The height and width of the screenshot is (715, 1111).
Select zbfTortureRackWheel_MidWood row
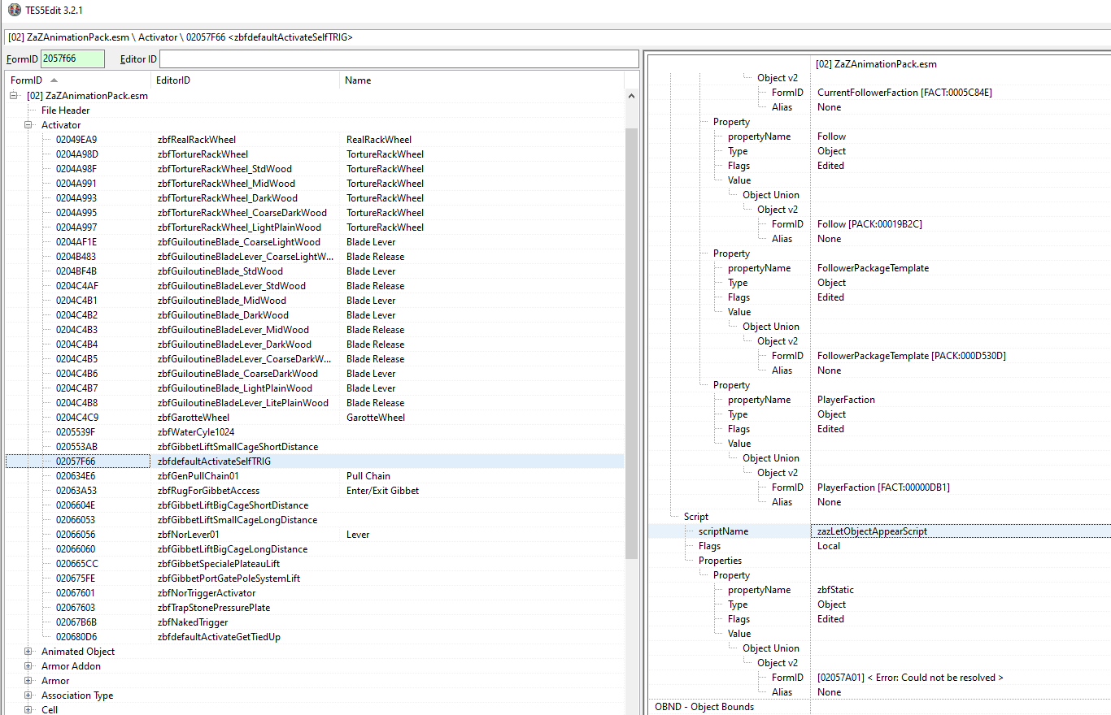tap(315, 184)
